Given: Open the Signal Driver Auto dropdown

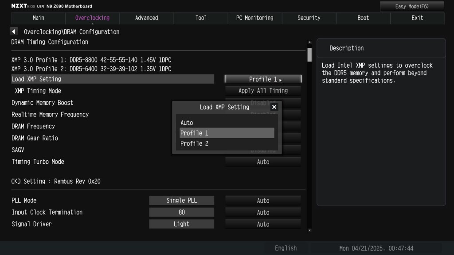Looking at the screenshot, I should [263, 224].
